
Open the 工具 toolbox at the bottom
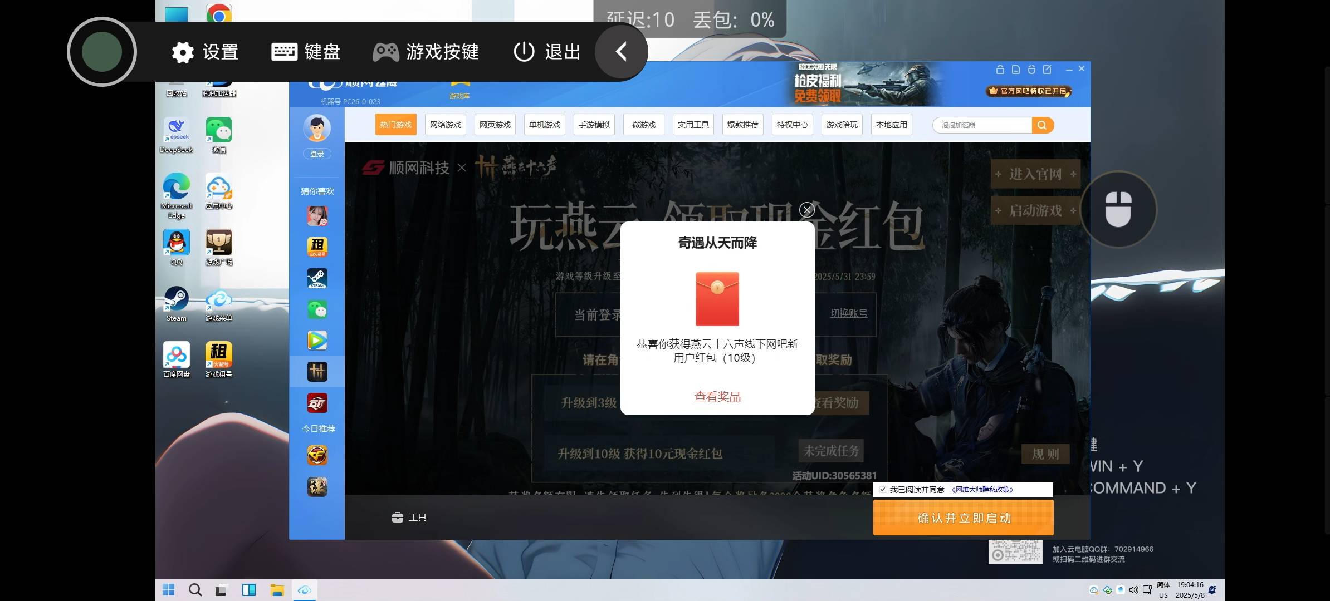tap(409, 518)
